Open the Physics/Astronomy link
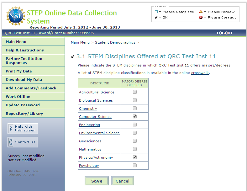 pos(96,157)
